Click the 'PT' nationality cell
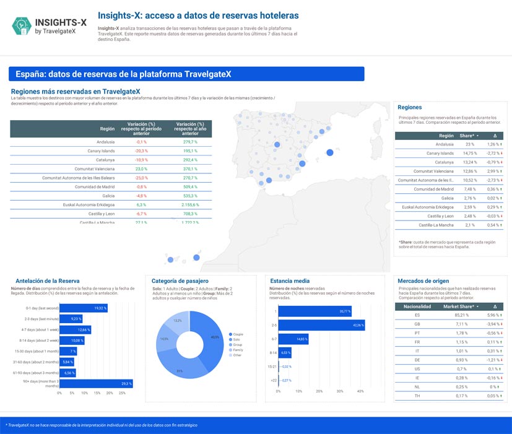The image size is (512, 434). click(417, 333)
